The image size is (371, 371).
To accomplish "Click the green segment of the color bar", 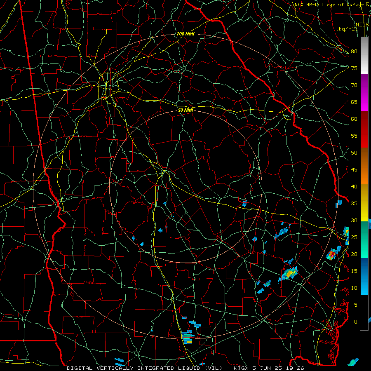I will click(x=364, y=240).
